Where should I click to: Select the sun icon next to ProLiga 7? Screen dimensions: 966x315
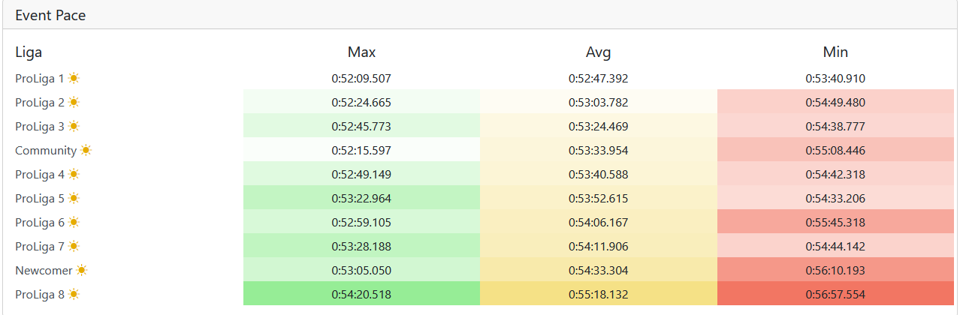74,246
